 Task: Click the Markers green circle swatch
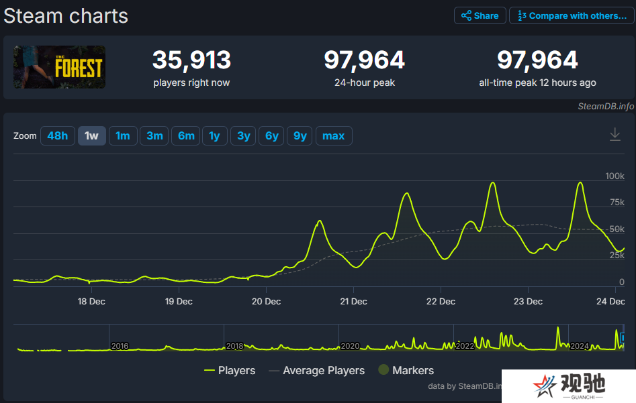click(x=383, y=369)
